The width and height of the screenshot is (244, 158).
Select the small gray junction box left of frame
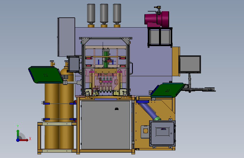point(73,64)
